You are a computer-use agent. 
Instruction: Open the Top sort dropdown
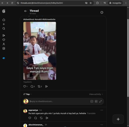(28, 94)
